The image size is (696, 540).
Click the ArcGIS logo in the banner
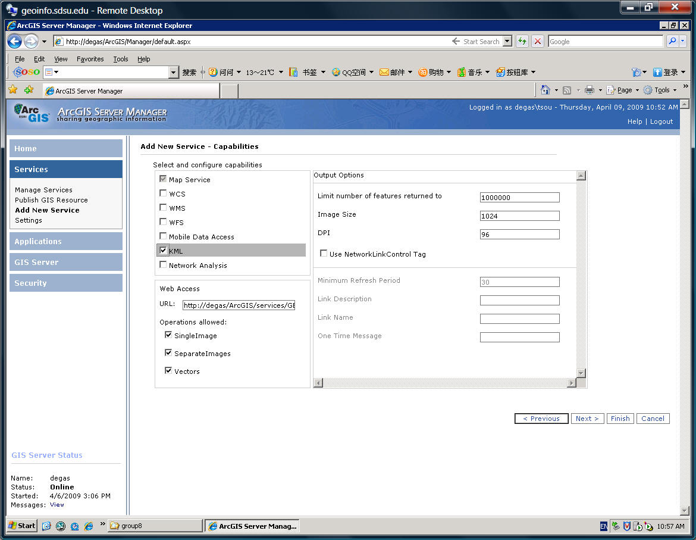[x=31, y=113]
